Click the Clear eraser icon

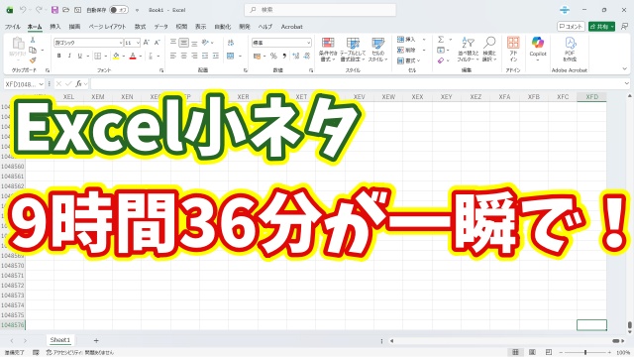(x=441, y=60)
